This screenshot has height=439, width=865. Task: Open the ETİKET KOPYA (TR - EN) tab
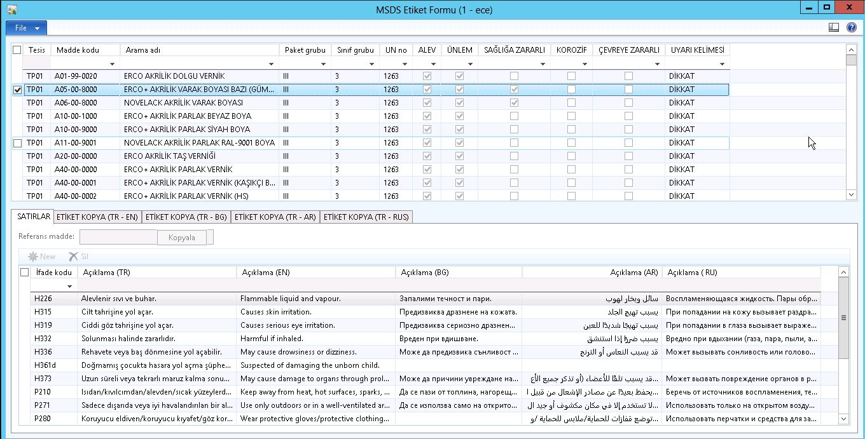click(x=97, y=217)
